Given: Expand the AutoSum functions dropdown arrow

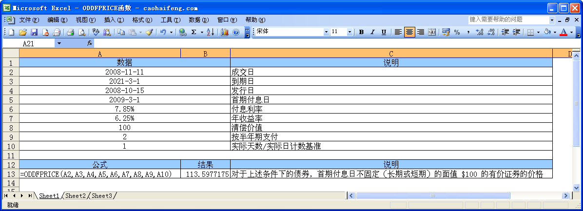Looking at the screenshot, I should 202,32.
